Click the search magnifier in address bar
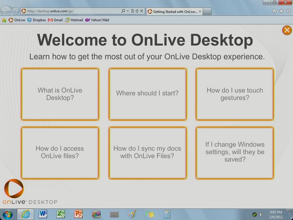Screen dimensions: 293x220 pyautogui.click(x=123, y=11)
